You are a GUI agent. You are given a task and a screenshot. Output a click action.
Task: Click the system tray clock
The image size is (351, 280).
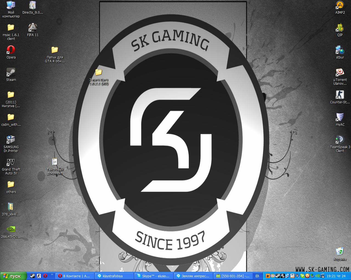coord(336,276)
